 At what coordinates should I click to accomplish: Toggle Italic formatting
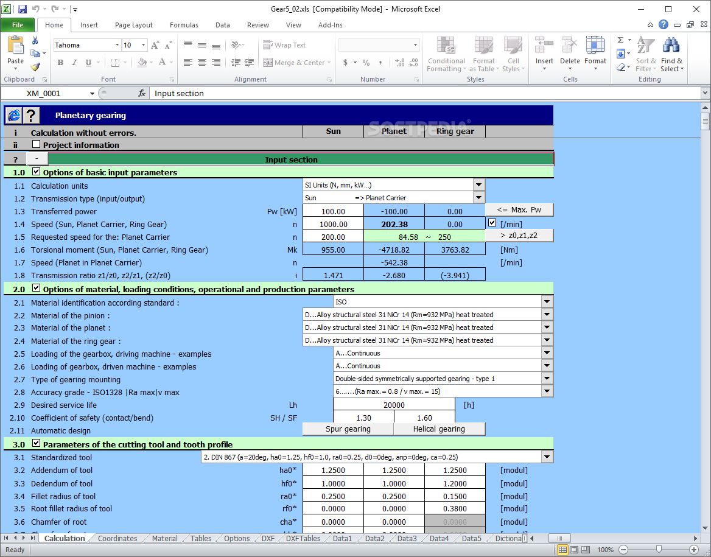74,63
